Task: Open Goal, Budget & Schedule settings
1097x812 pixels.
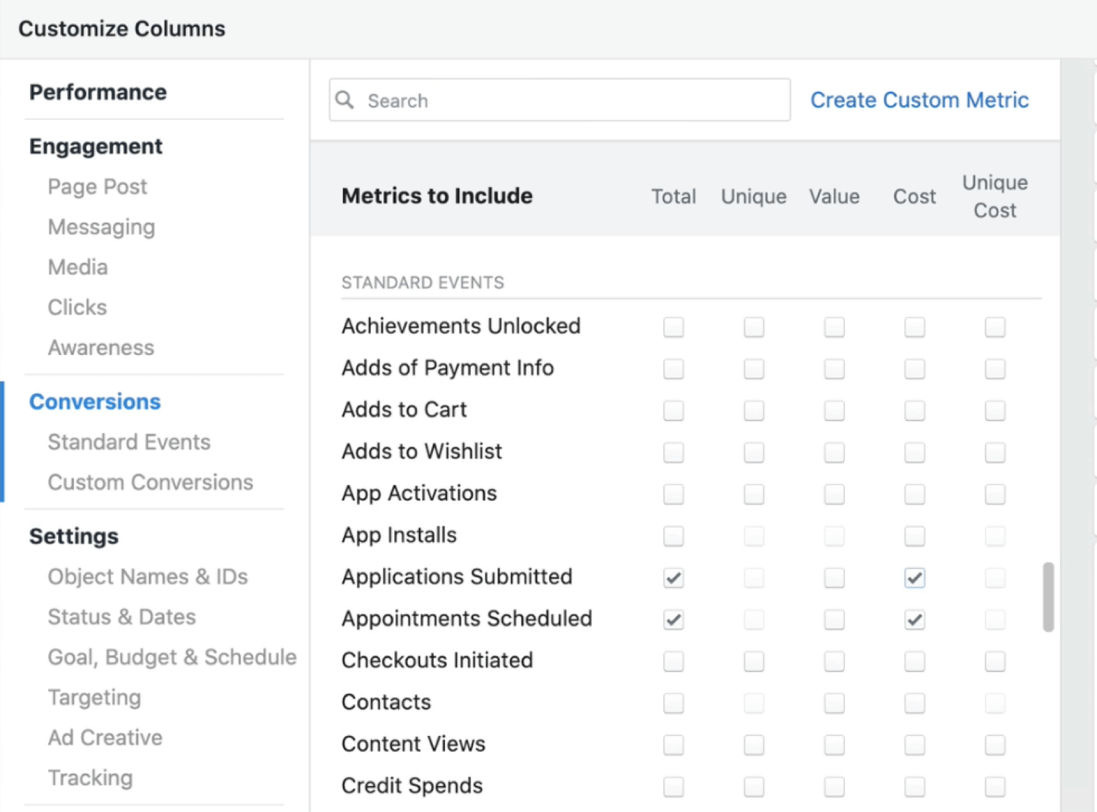Action: tap(172, 657)
